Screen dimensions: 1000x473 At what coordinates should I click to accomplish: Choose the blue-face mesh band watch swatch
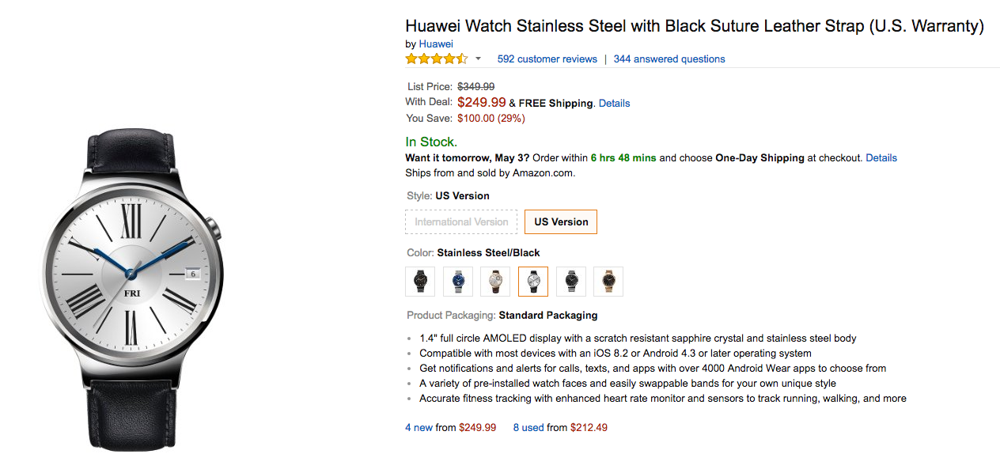[x=458, y=281]
